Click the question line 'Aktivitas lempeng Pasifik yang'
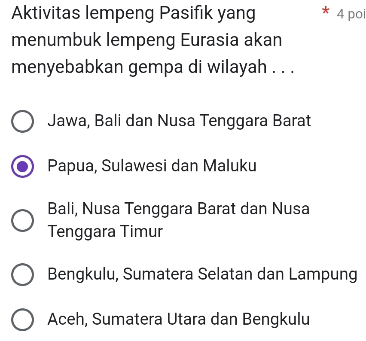 click(133, 14)
